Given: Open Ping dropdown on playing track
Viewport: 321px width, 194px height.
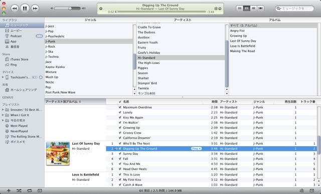Looking at the screenshot, I should point(196,149).
